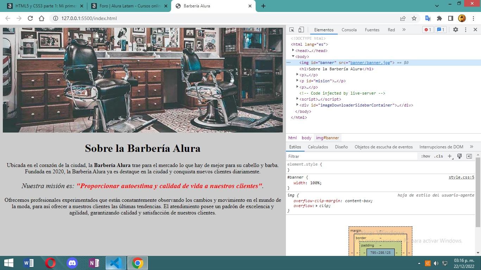
Task: Open the Google Translate extension icon
Action: click(x=428, y=18)
